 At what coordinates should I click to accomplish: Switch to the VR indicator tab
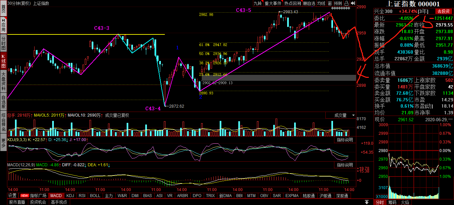[170, 196]
